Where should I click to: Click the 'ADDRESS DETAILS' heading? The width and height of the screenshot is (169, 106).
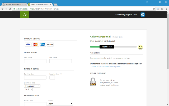point(31,95)
